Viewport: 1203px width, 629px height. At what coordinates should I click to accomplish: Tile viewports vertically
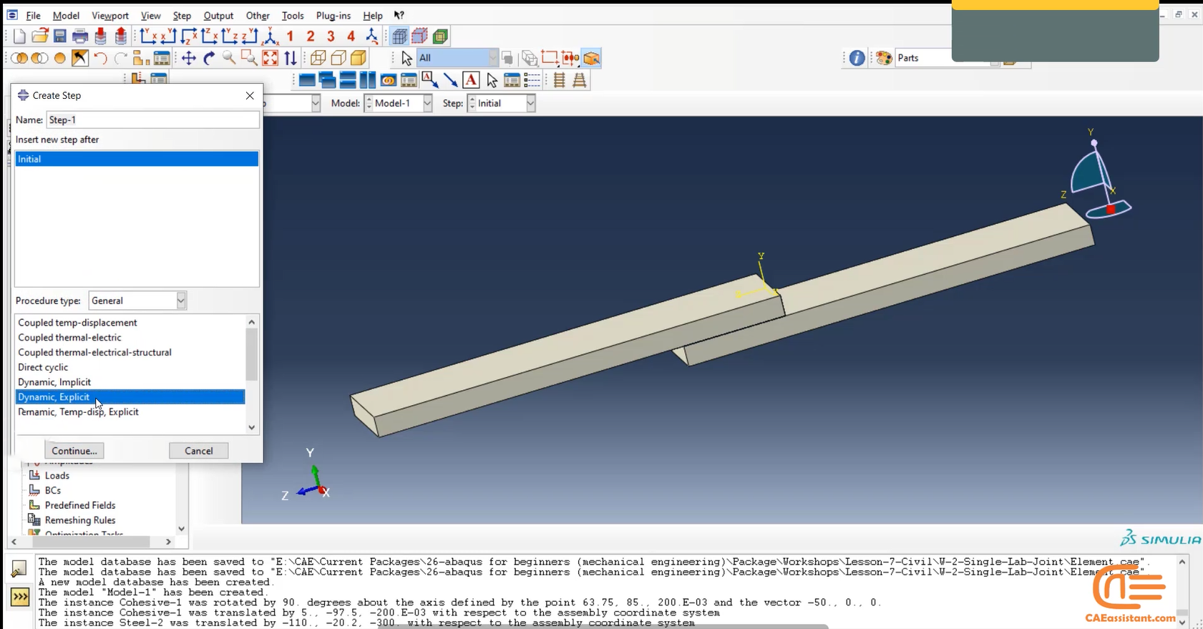click(368, 80)
